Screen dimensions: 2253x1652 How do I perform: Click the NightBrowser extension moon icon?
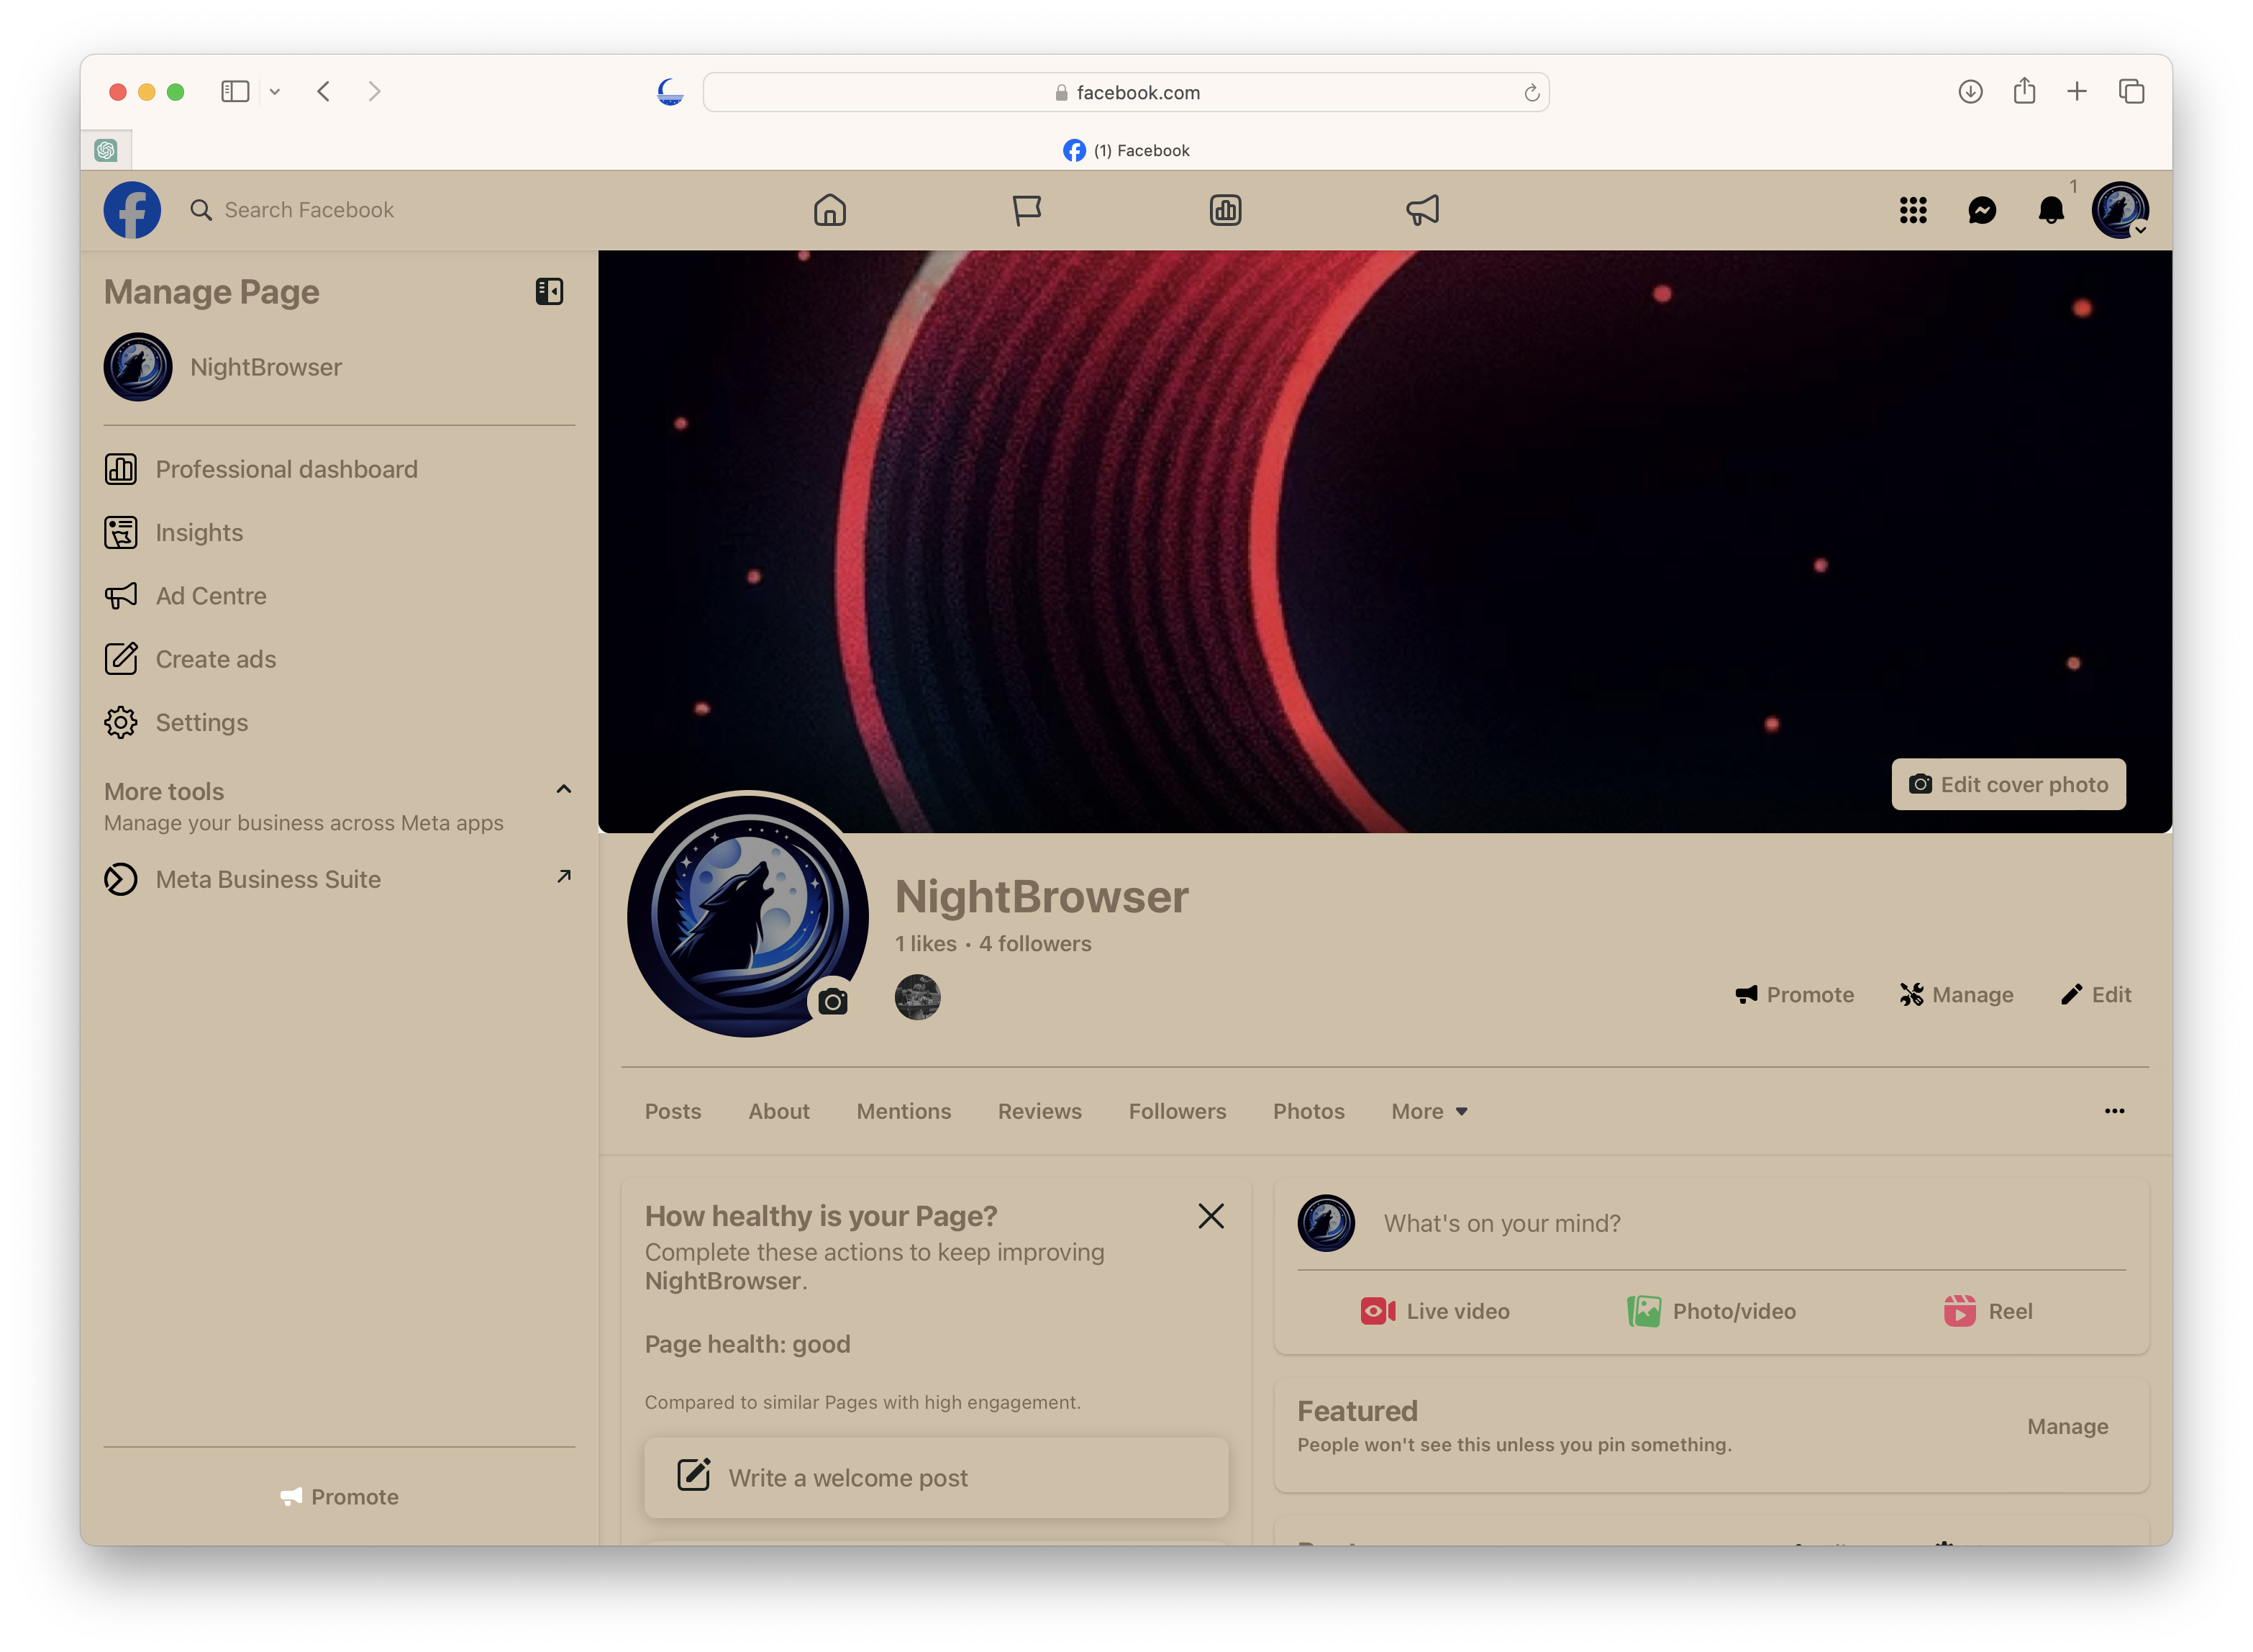[670, 92]
